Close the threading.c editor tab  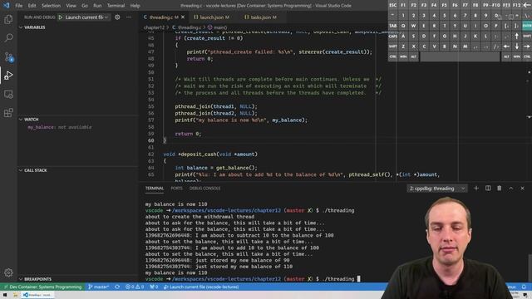[183, 17]
